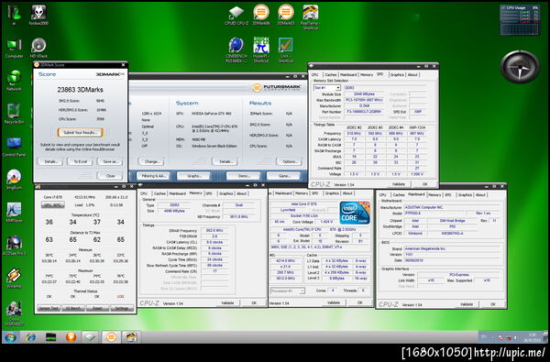Click the Internet Explorer taskbar icon
This screenshot has height=362, width=550.
pos(31,337)
